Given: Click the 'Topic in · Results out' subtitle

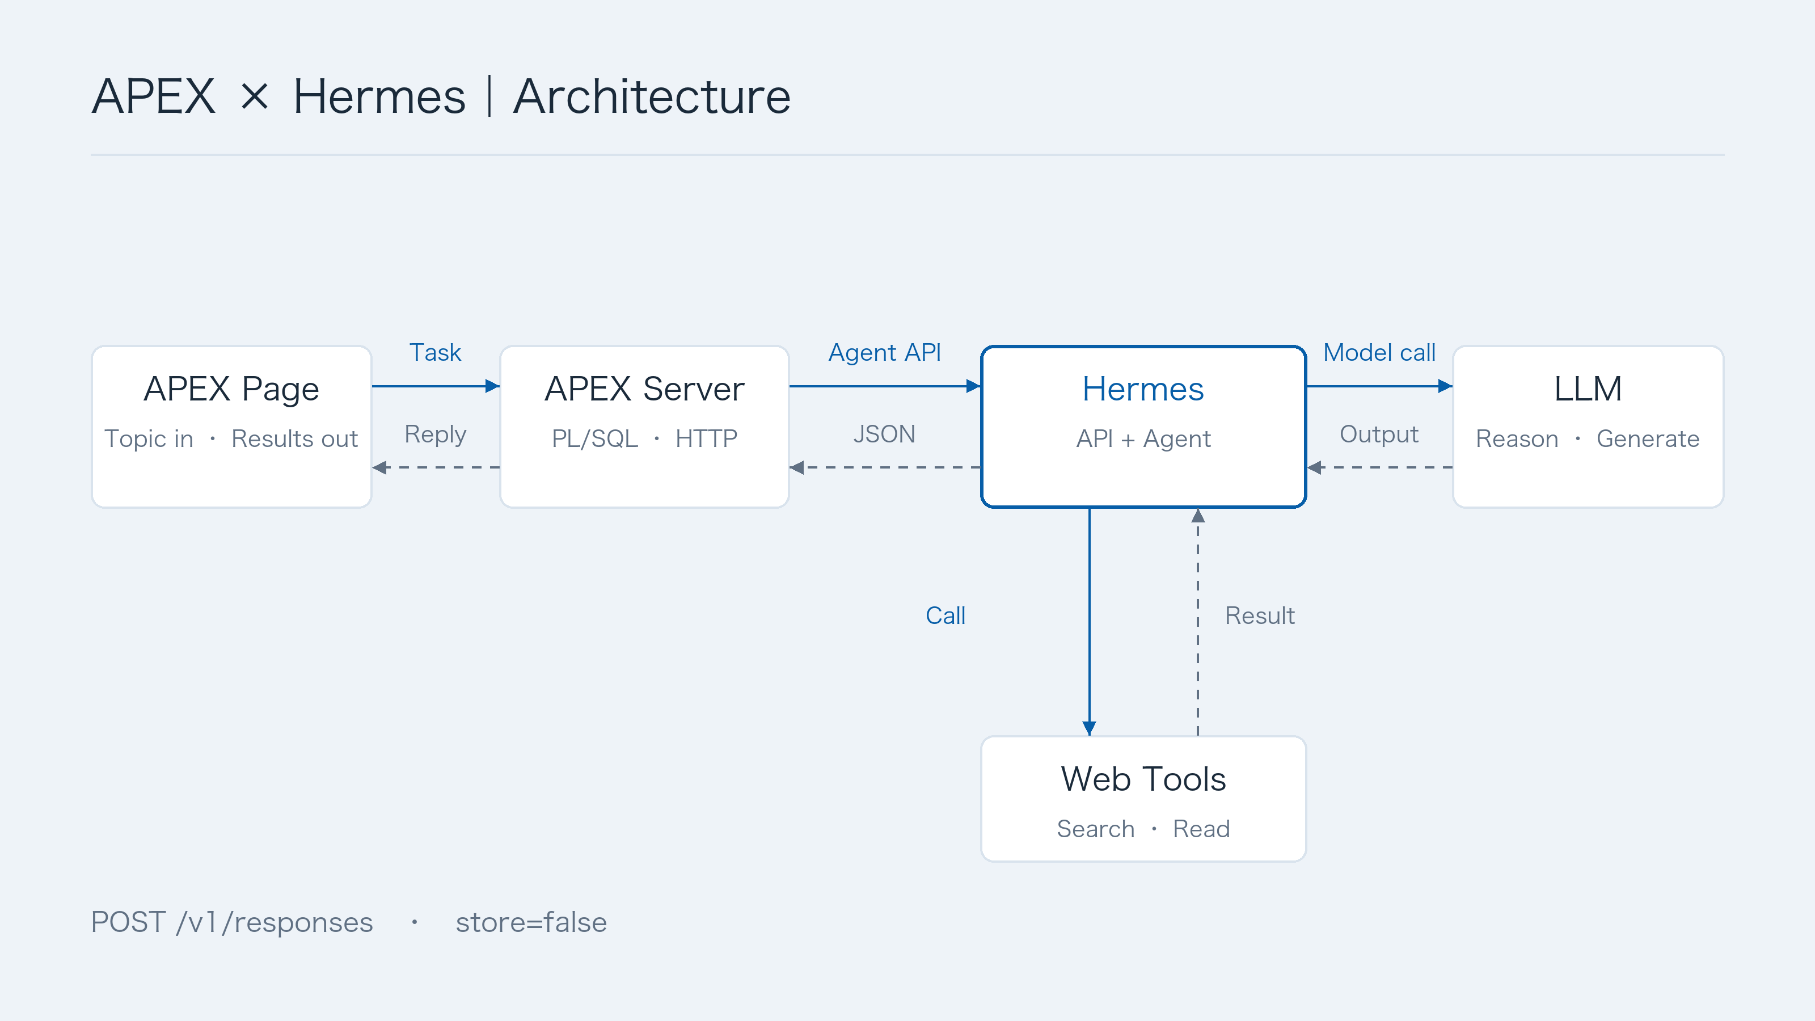Looking at the screenshot, I should pyautogui.click(x=231, y=438).
